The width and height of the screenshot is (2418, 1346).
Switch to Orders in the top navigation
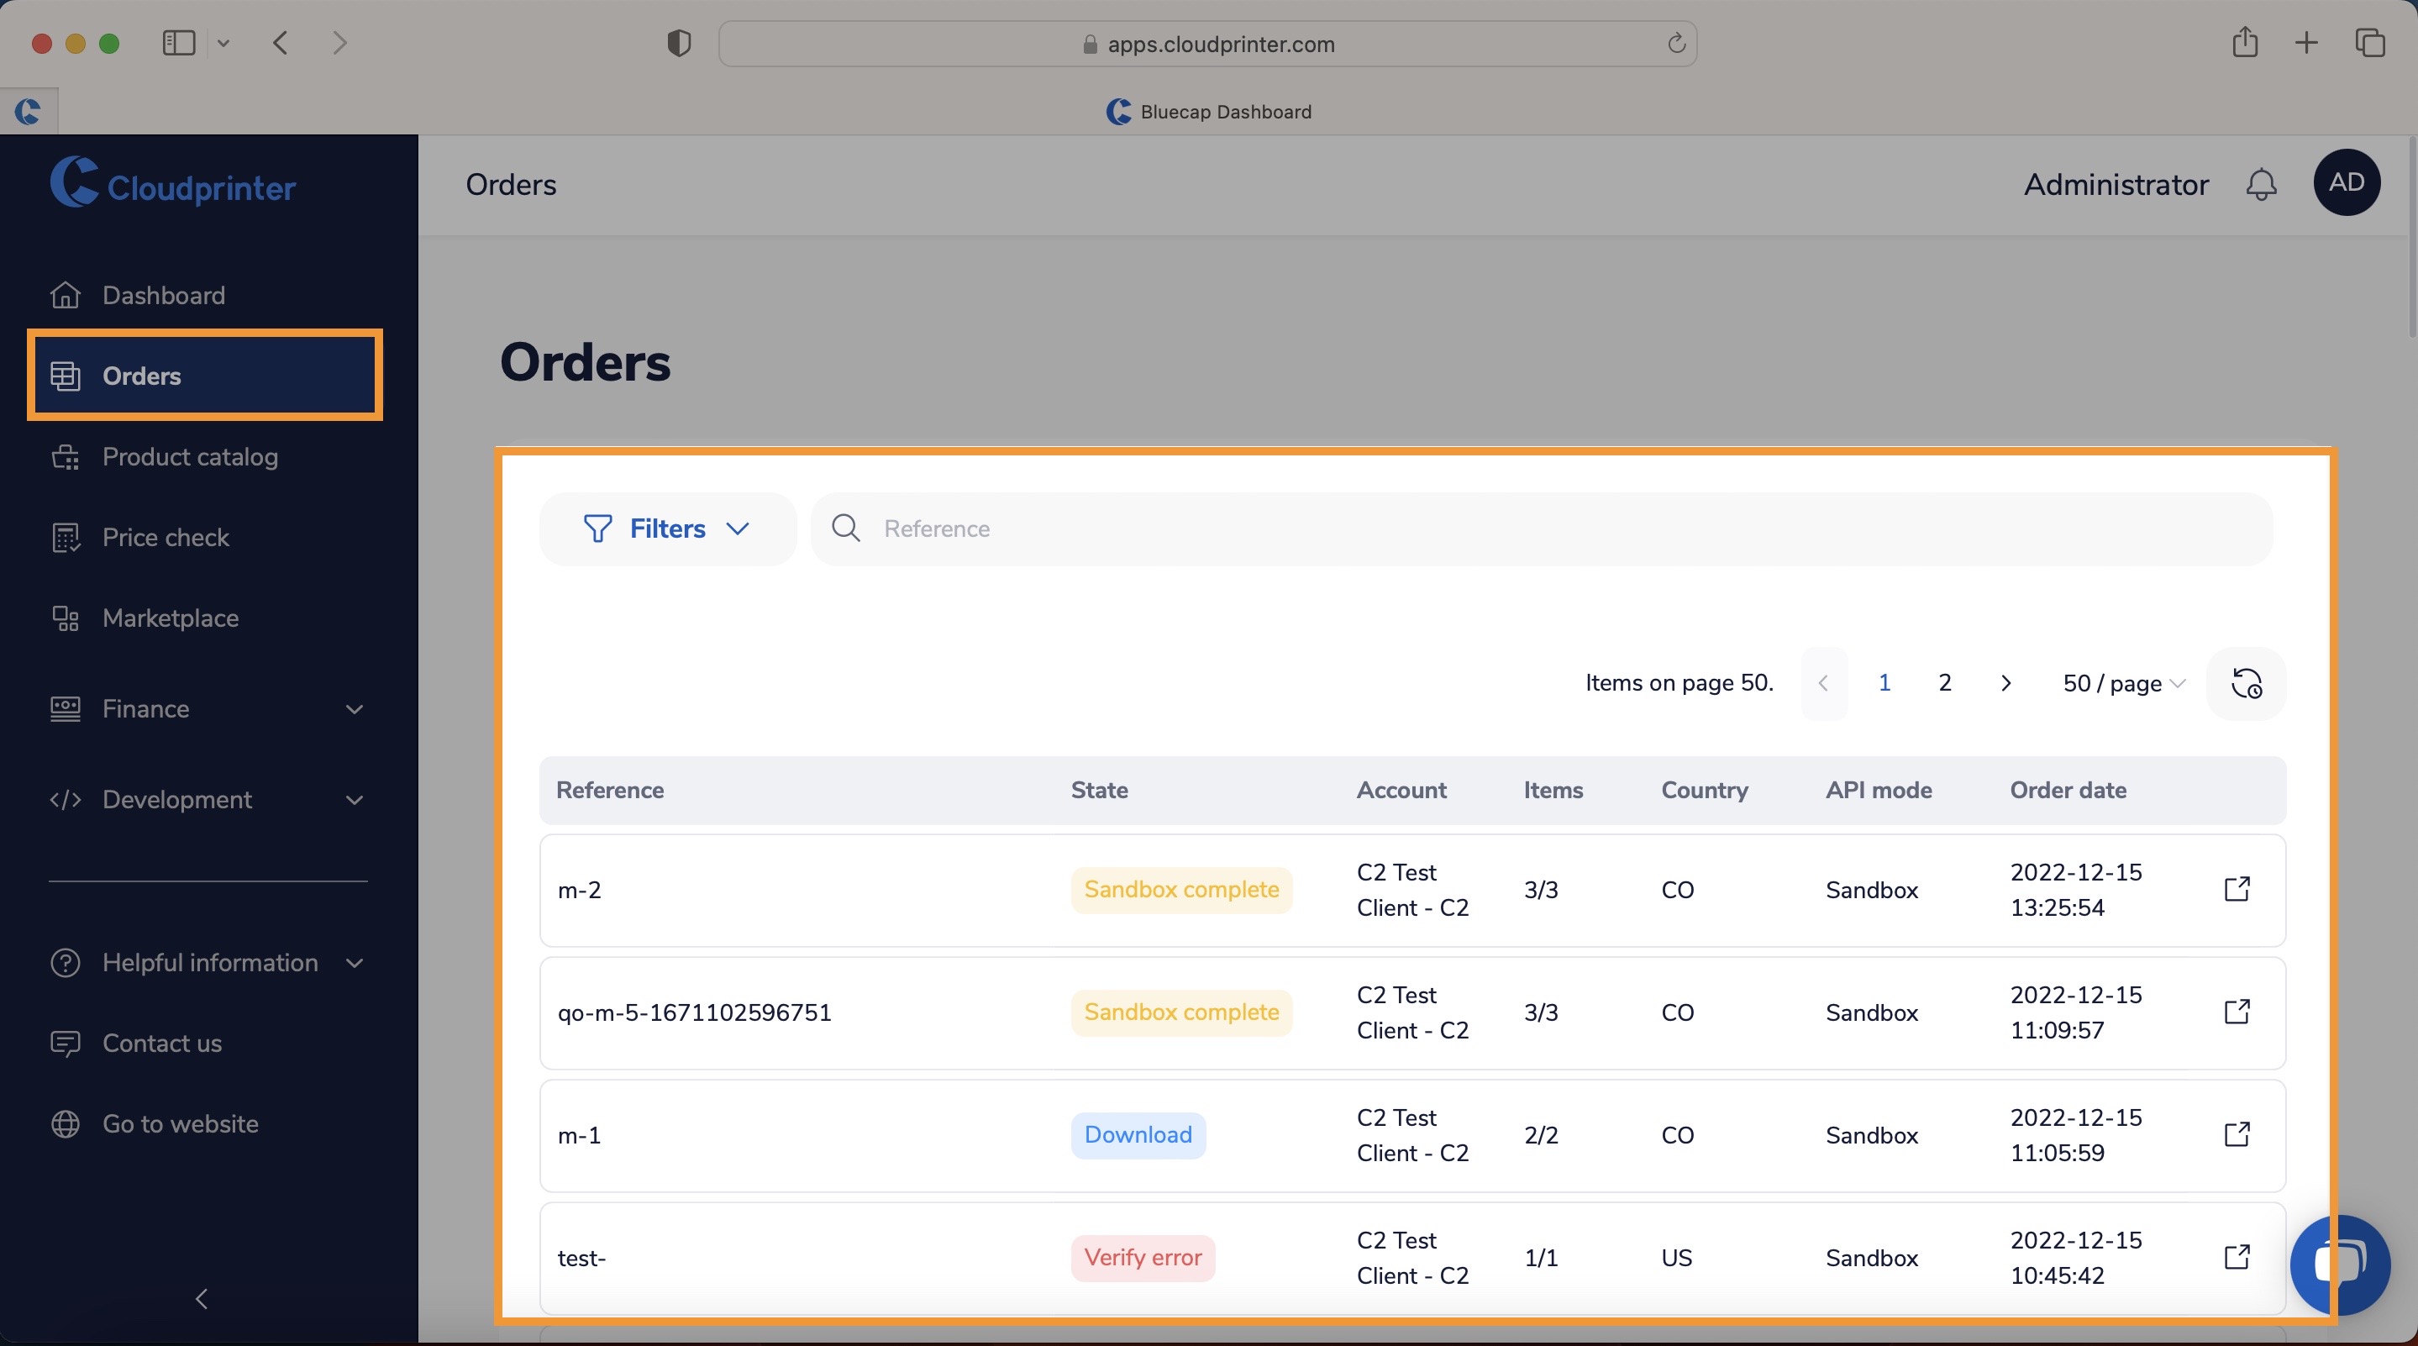pos(511,184)
